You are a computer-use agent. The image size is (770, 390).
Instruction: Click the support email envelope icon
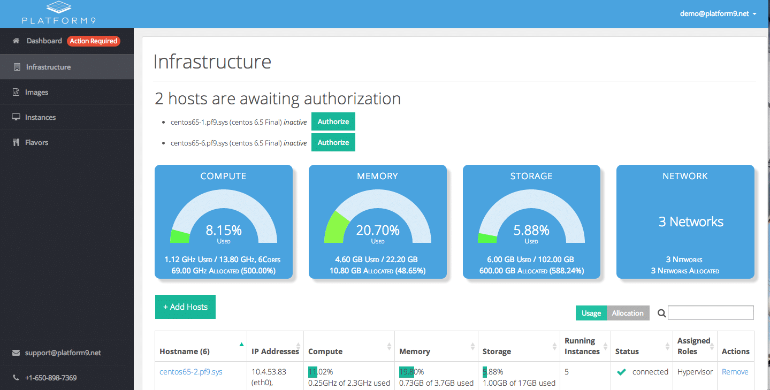coord(16,353)
